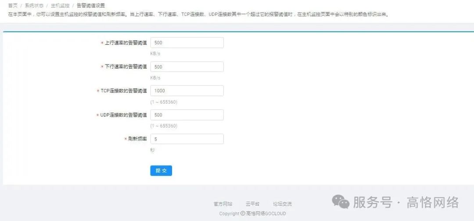This screenshot has height=221, width=474.
Task: Click the 上行速率的告警阈值 label
Action: 126,43
